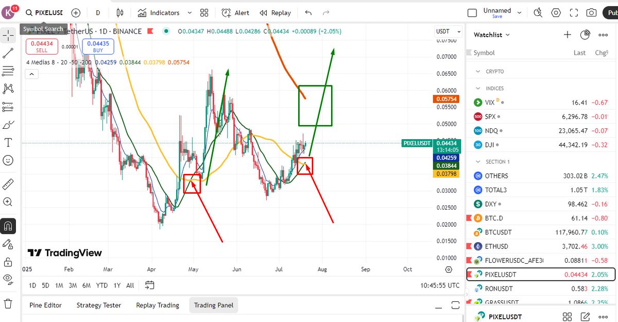This screenshot has height=322, width=618.
Task: Open the Emoji drawing tool
Action: pos(8,160)
